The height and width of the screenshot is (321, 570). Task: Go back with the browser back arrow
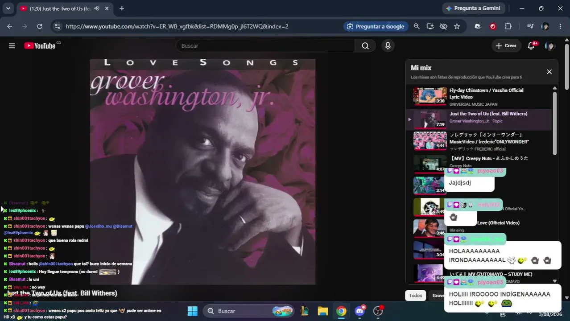(x=10, y=26)
